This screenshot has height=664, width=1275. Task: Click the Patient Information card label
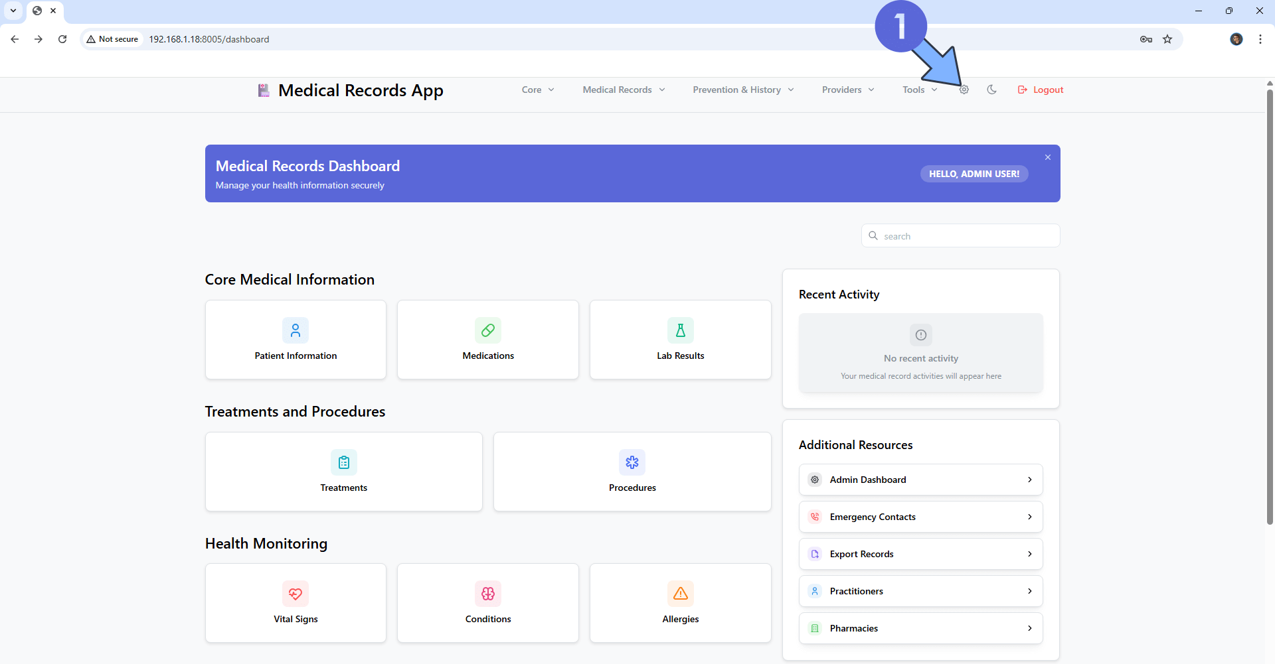tap(296, 356)
